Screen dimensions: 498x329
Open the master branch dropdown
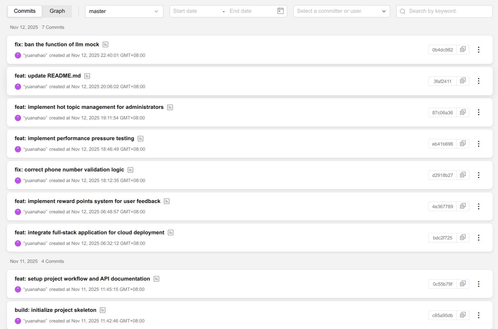pyautogui.click(x=124, y=11)
